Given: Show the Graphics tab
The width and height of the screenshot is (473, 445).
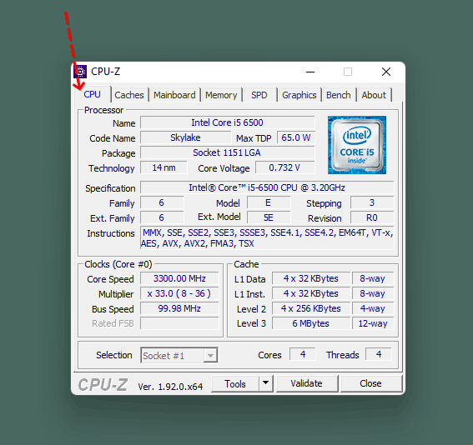Looking at the screenshot, I should [x=299, y=95].
